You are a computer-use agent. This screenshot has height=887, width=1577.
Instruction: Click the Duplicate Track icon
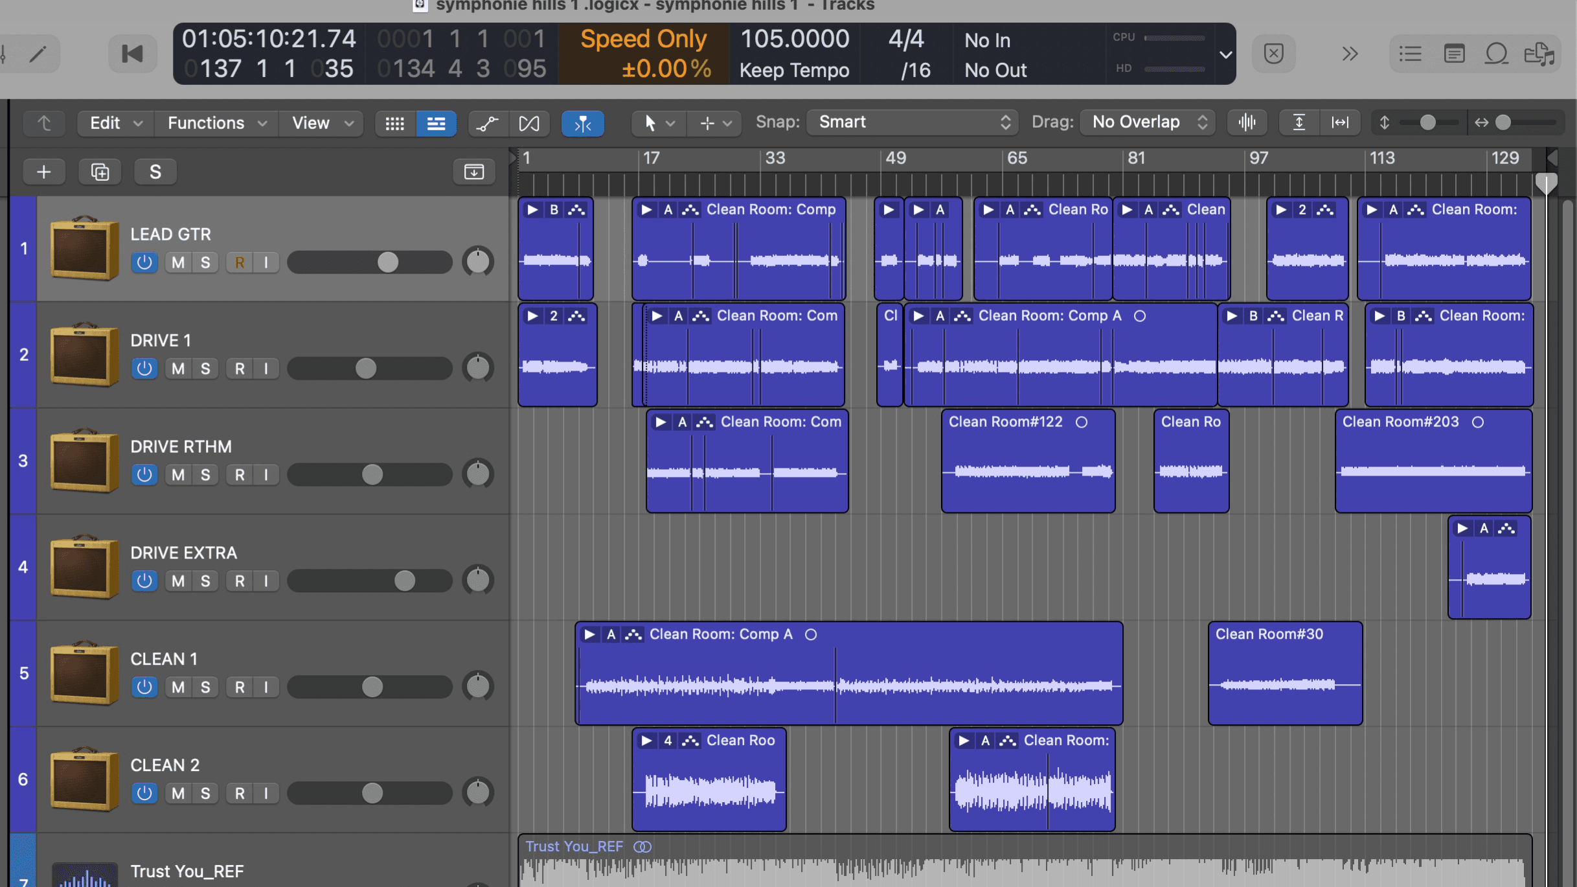pos(100,172)
